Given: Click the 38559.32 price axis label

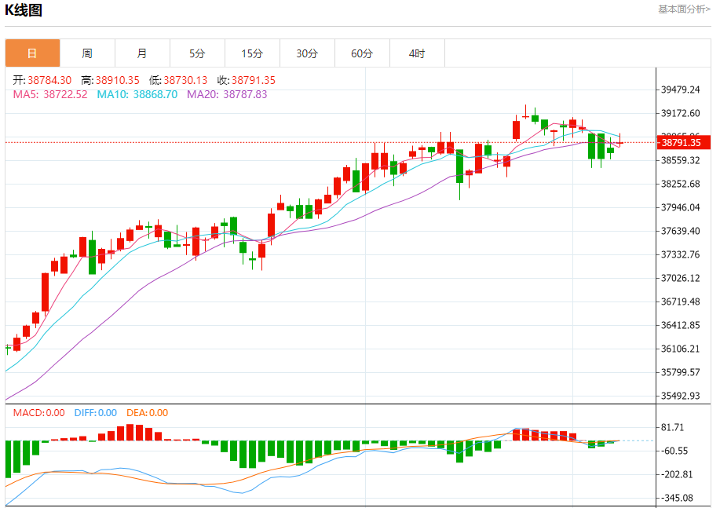Looking at the screenshot, I should pos(681,160).
